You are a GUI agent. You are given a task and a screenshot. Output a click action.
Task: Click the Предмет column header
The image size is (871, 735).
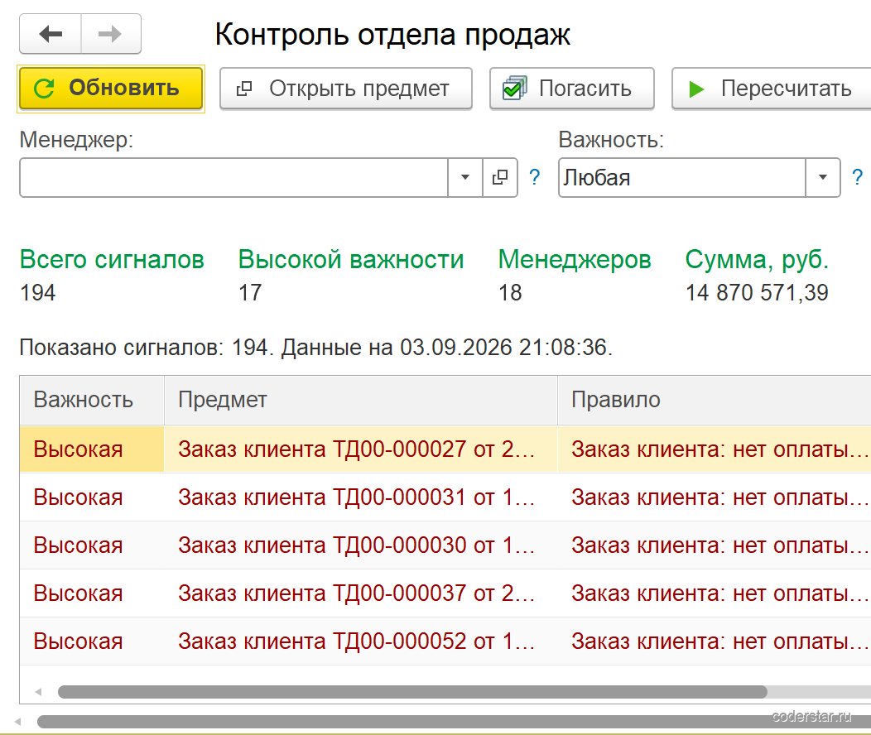click(x=361, y=401)
